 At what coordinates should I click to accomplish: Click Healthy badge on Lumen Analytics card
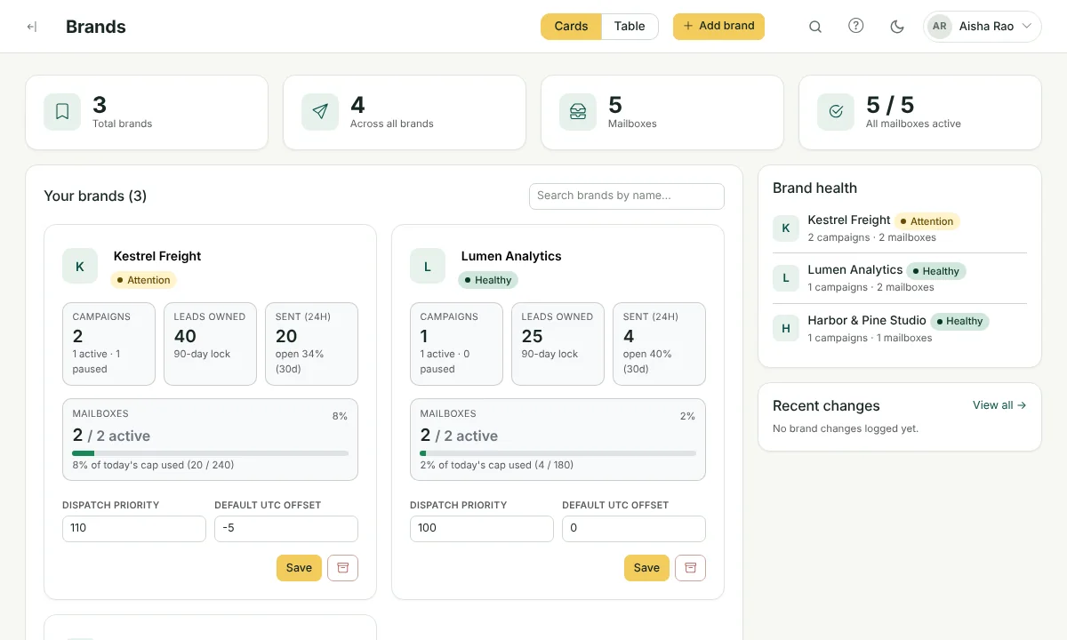489,280
